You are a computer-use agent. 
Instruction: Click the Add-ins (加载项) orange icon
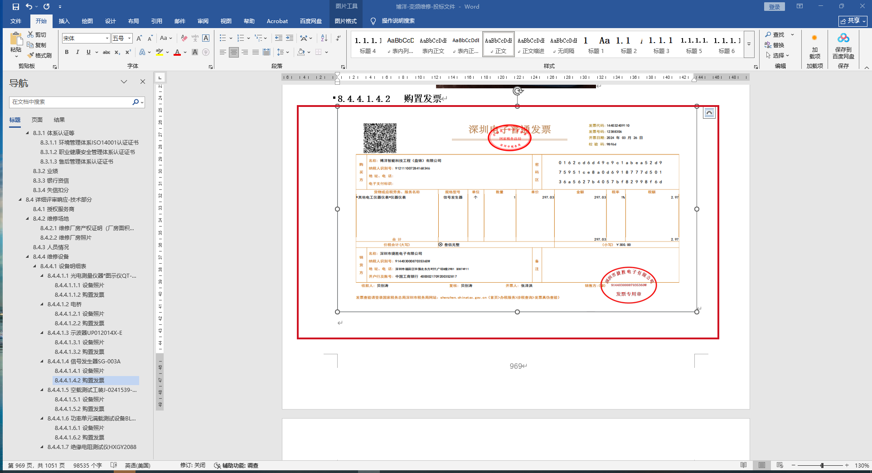tap(814, 38)
